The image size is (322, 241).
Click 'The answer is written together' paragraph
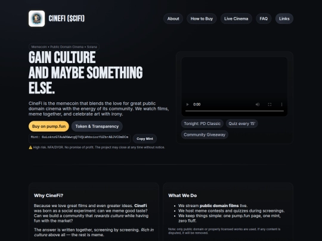pos(94,232)
